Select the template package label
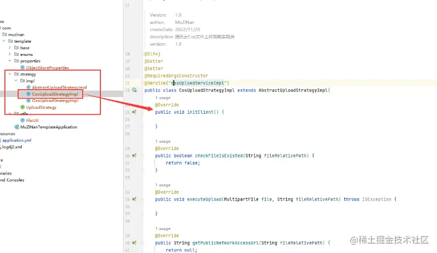Screen dimensions: 437x253 point(23,41)
